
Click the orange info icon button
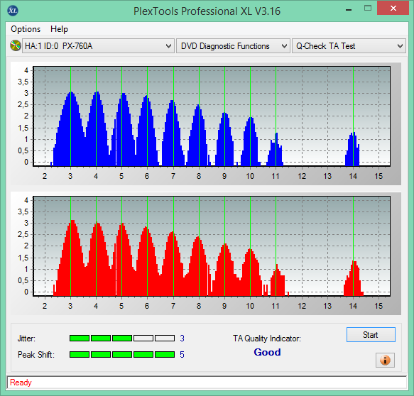coord(385,360)
